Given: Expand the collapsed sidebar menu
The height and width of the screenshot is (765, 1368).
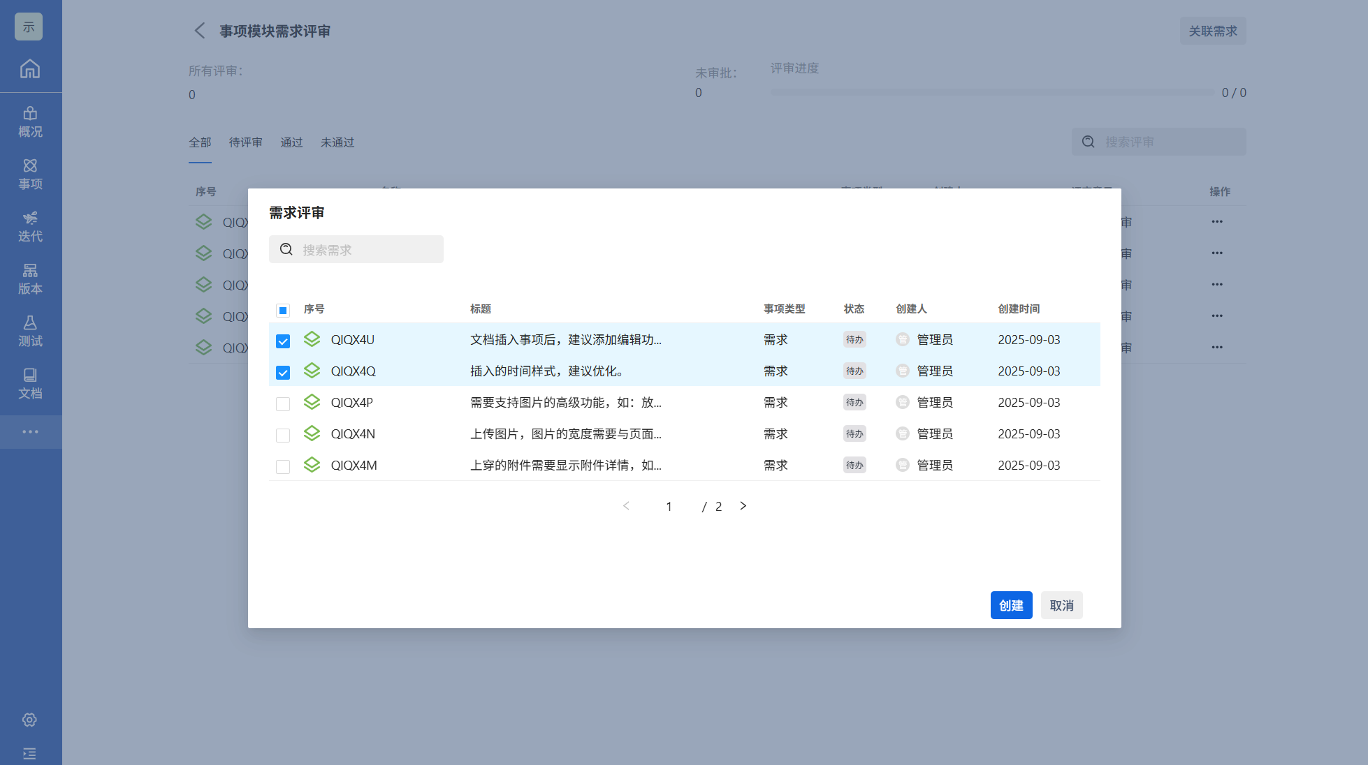Looking at the screenshot, I should tap(29, 753).
